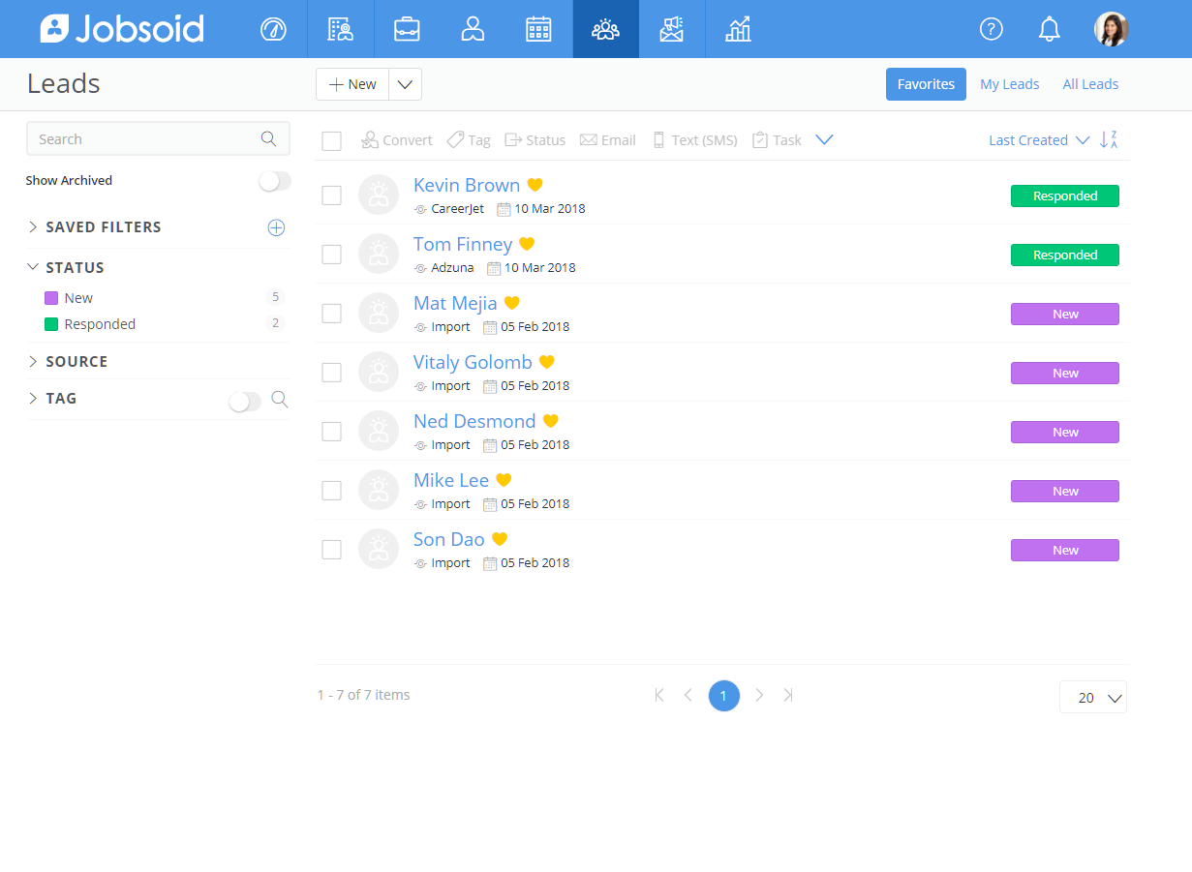Viewport: 1192px width, 872px height.
Task: Open the reports chart icon
Action: pyautogui.click(x=738, y=29)
